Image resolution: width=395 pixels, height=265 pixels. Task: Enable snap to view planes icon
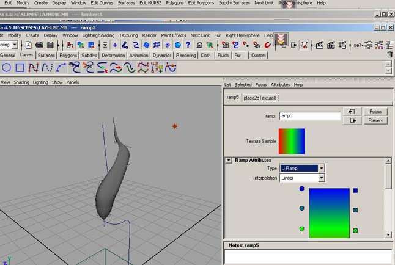(x=257, y=45)
